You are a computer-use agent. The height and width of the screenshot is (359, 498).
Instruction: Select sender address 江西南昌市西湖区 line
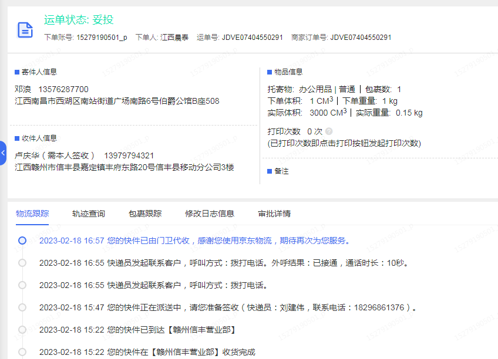(117, 101)
